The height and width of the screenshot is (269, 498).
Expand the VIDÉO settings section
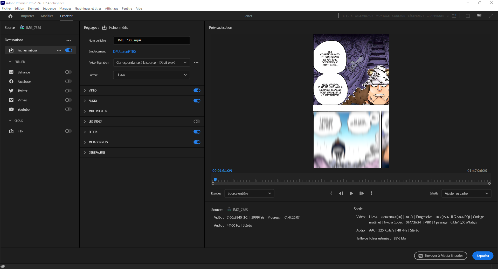point(85,91)
